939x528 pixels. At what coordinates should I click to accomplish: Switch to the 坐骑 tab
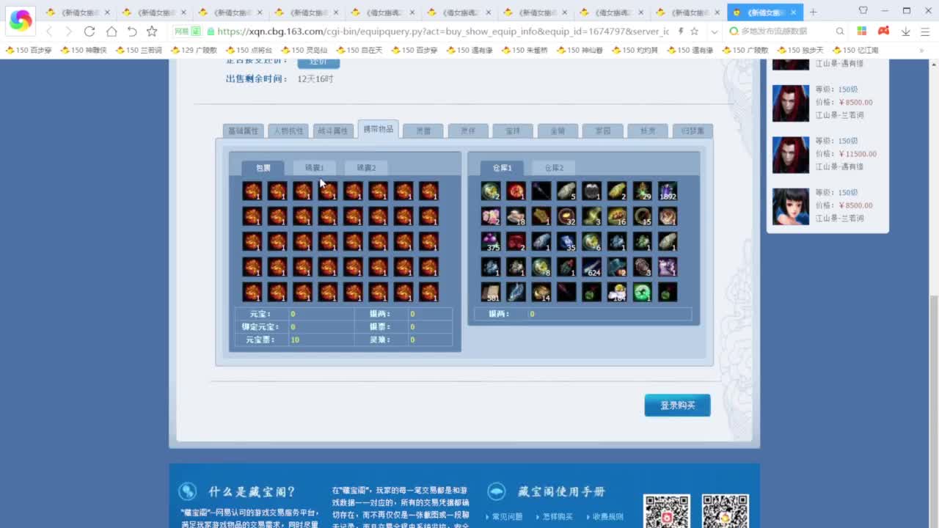pos(558,131)
